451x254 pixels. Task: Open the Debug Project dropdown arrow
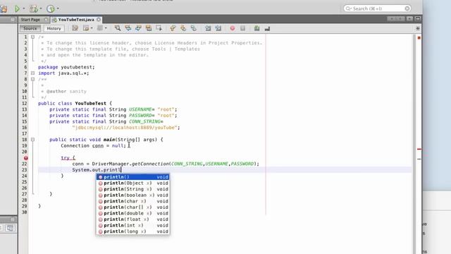pyautogui.click(x=41, y=8)
